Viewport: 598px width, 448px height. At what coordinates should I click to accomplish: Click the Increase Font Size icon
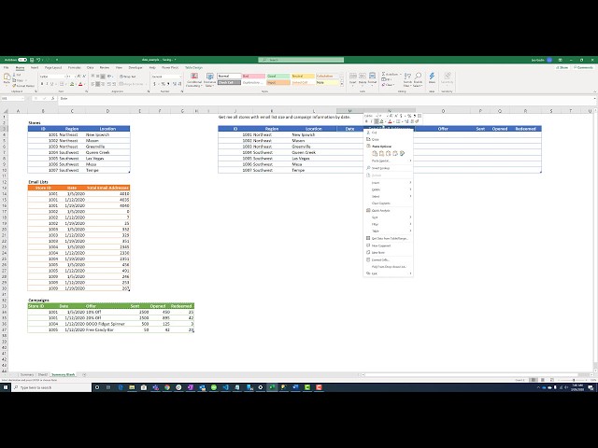[x=78, y=77]
